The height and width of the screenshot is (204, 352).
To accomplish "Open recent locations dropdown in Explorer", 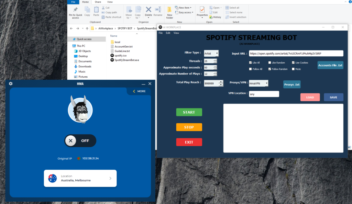I will pyautogui.click(x=83, y=29).
